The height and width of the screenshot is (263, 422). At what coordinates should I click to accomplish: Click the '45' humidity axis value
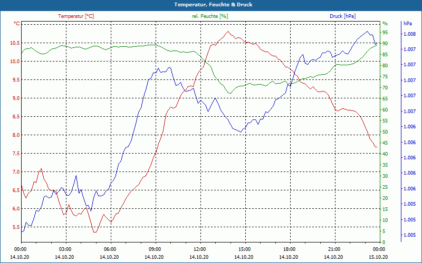pyautogui.click(x=385, y=143)
